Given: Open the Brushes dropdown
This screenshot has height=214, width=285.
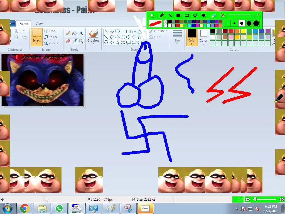Looking at the screenshot, I should coord(93,44).
